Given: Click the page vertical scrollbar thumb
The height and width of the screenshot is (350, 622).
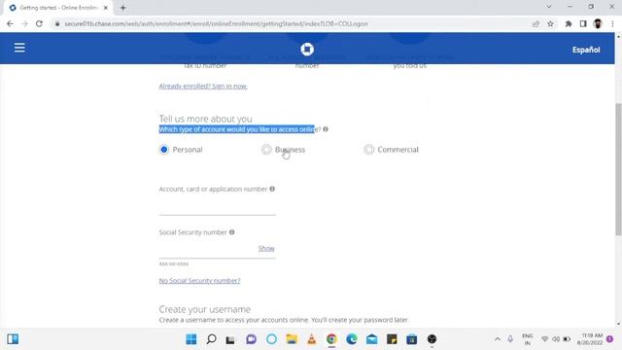Looking at the screenshot, I should (x=618, y=169).
